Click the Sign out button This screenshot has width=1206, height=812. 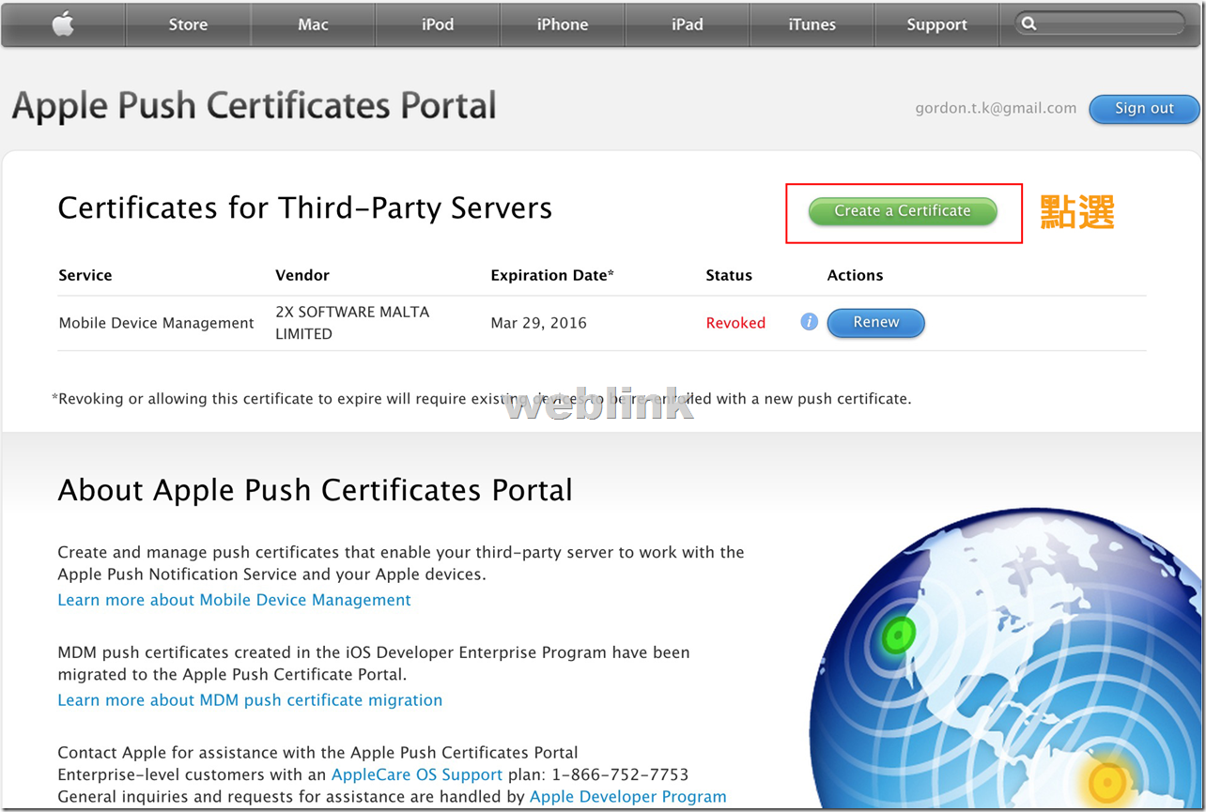pyautogui.click(x=1144, y=108)
